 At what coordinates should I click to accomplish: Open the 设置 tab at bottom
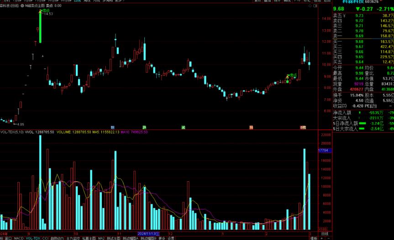[171, 238]
